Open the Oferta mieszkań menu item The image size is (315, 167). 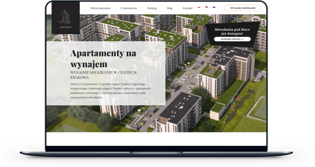pyautogui.click(x=100, y=8)
